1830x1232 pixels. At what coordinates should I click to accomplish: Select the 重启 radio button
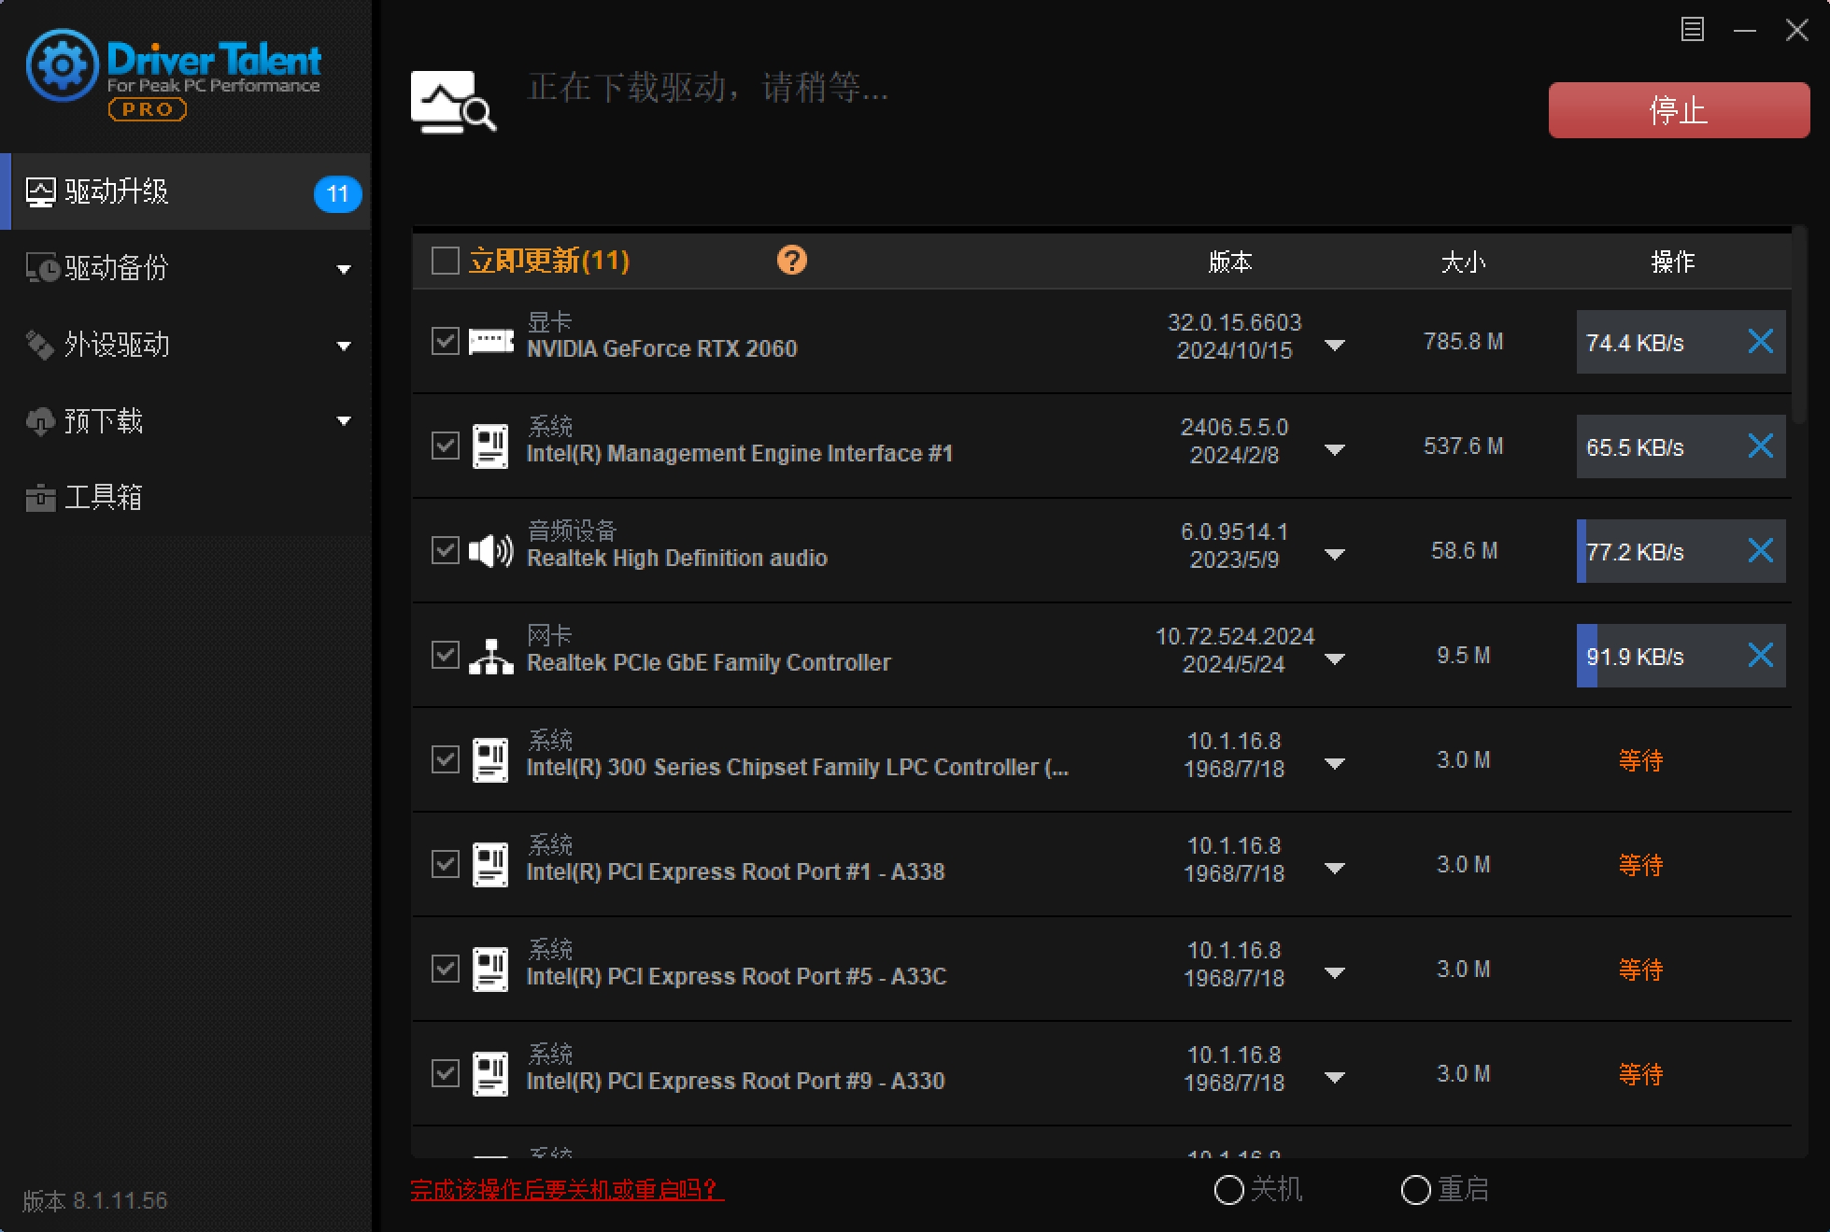tap(1414, 1189)
